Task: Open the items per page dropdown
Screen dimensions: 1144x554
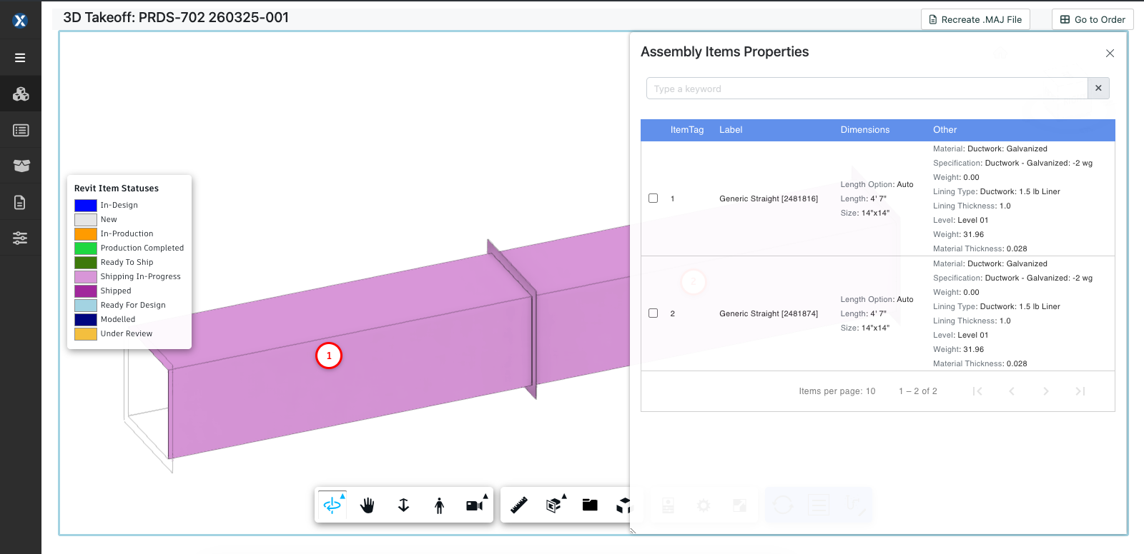Action: tap(870, 391)
